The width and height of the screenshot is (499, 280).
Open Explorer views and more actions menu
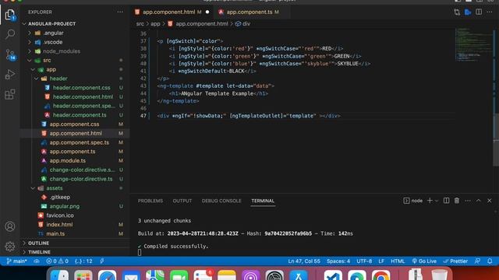pos(120,12)
